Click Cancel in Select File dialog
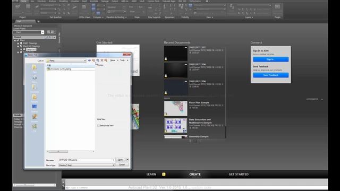The image size is (340, 191). [x=122, y=165]
